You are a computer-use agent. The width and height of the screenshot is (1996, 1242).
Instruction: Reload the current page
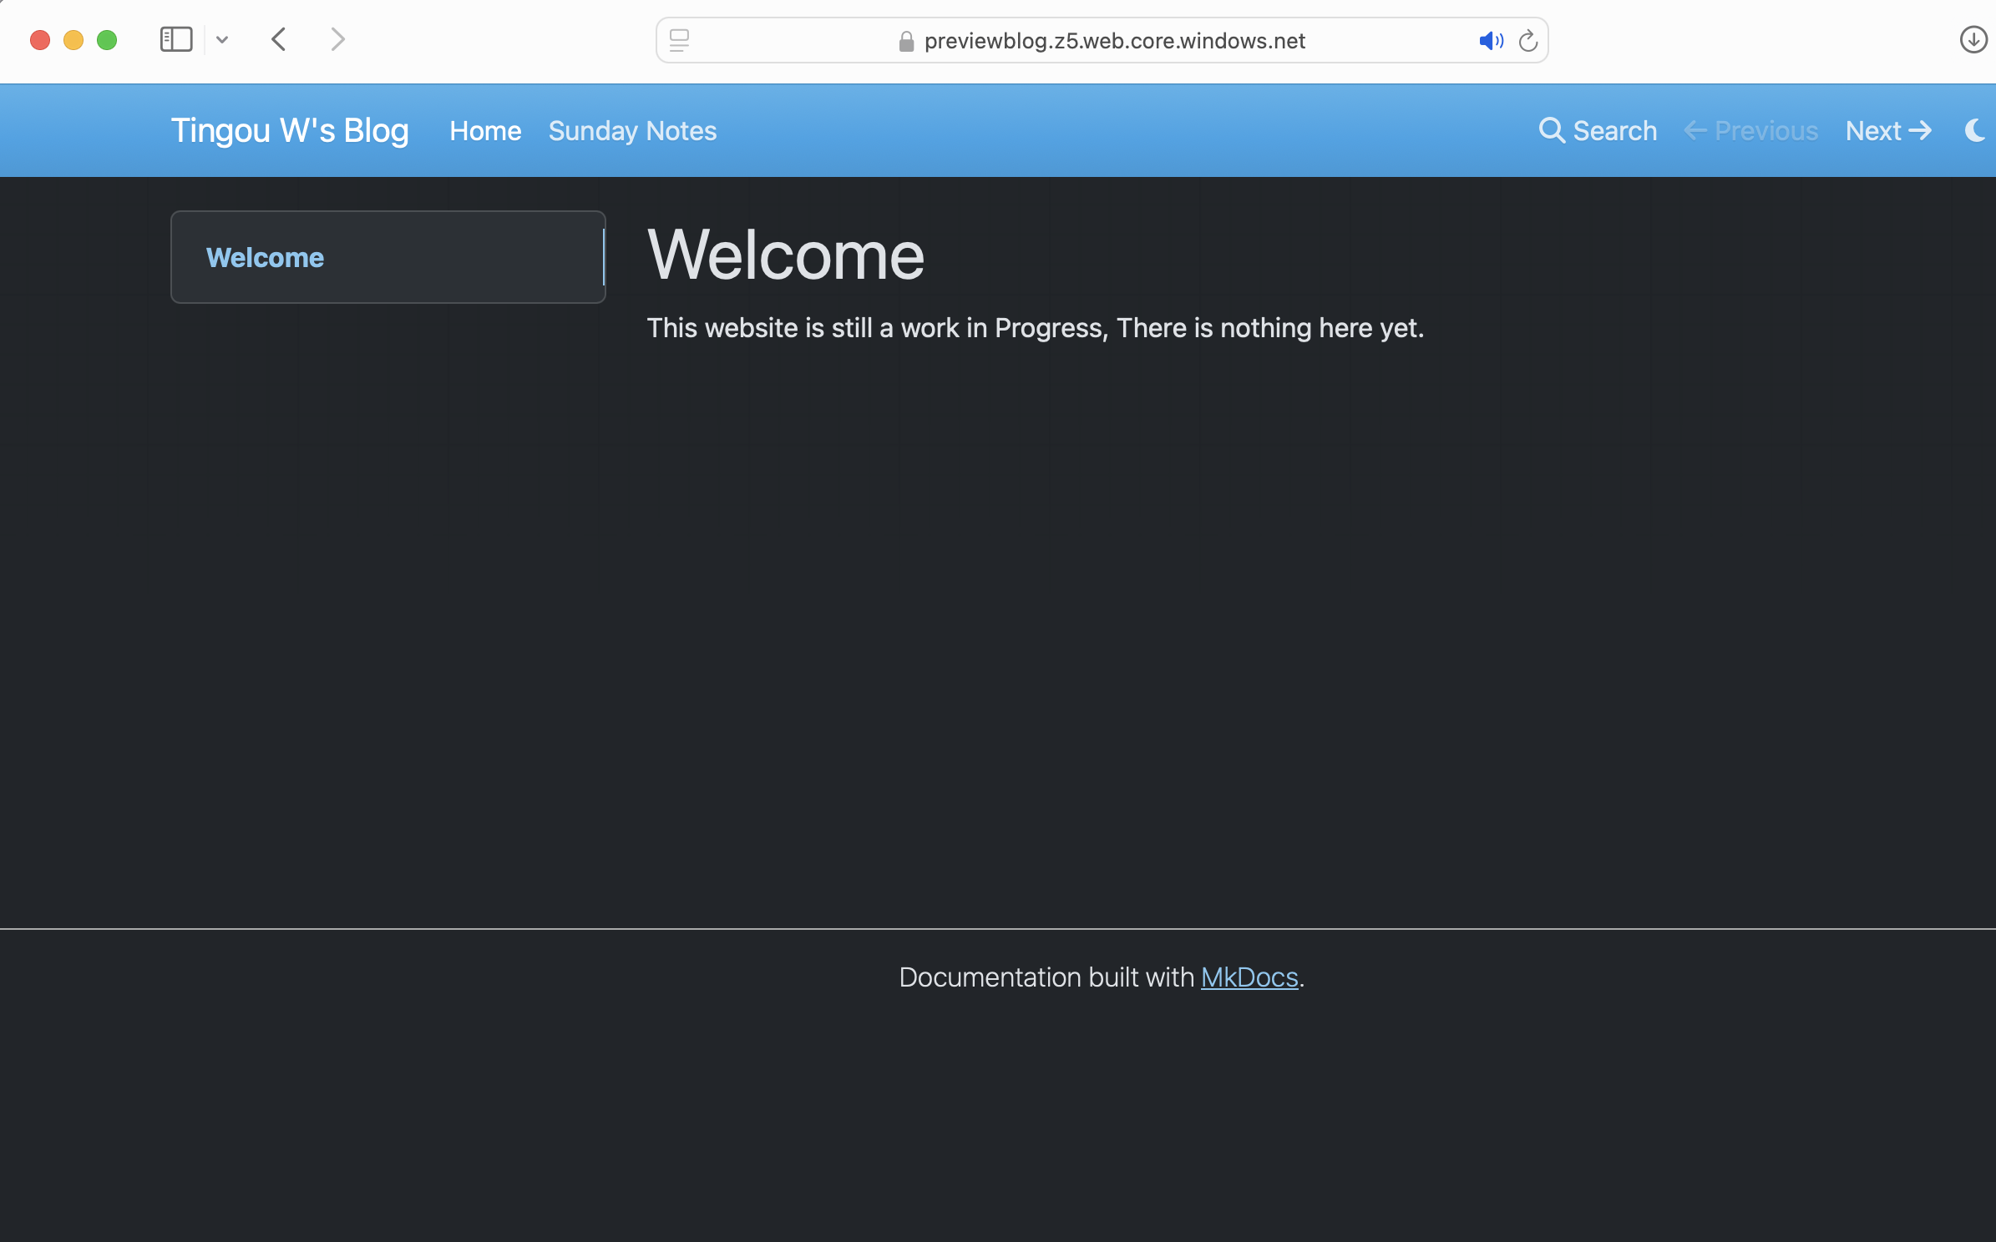pos(1528,40)
